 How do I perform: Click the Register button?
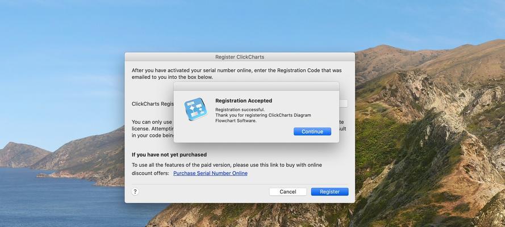(329, 192)
